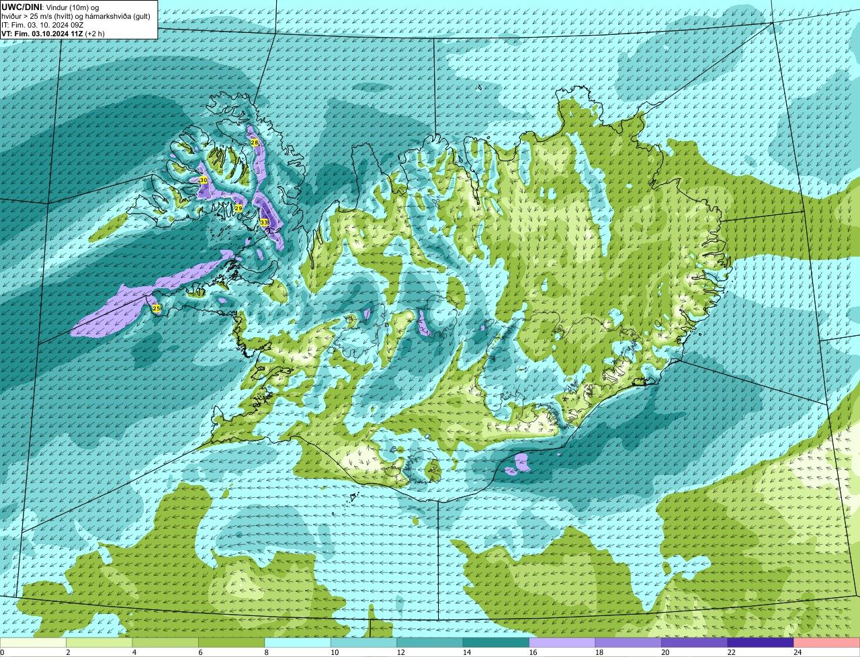Image resolution: width=860 pixels, height=657 pixels.
Task: Select the 6–8 m/s green legend swatch
Action: [x=232, y=643]
